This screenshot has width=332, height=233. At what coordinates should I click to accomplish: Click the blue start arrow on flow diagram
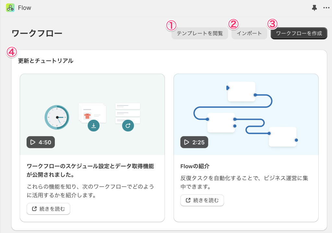[x=228, y=88]
